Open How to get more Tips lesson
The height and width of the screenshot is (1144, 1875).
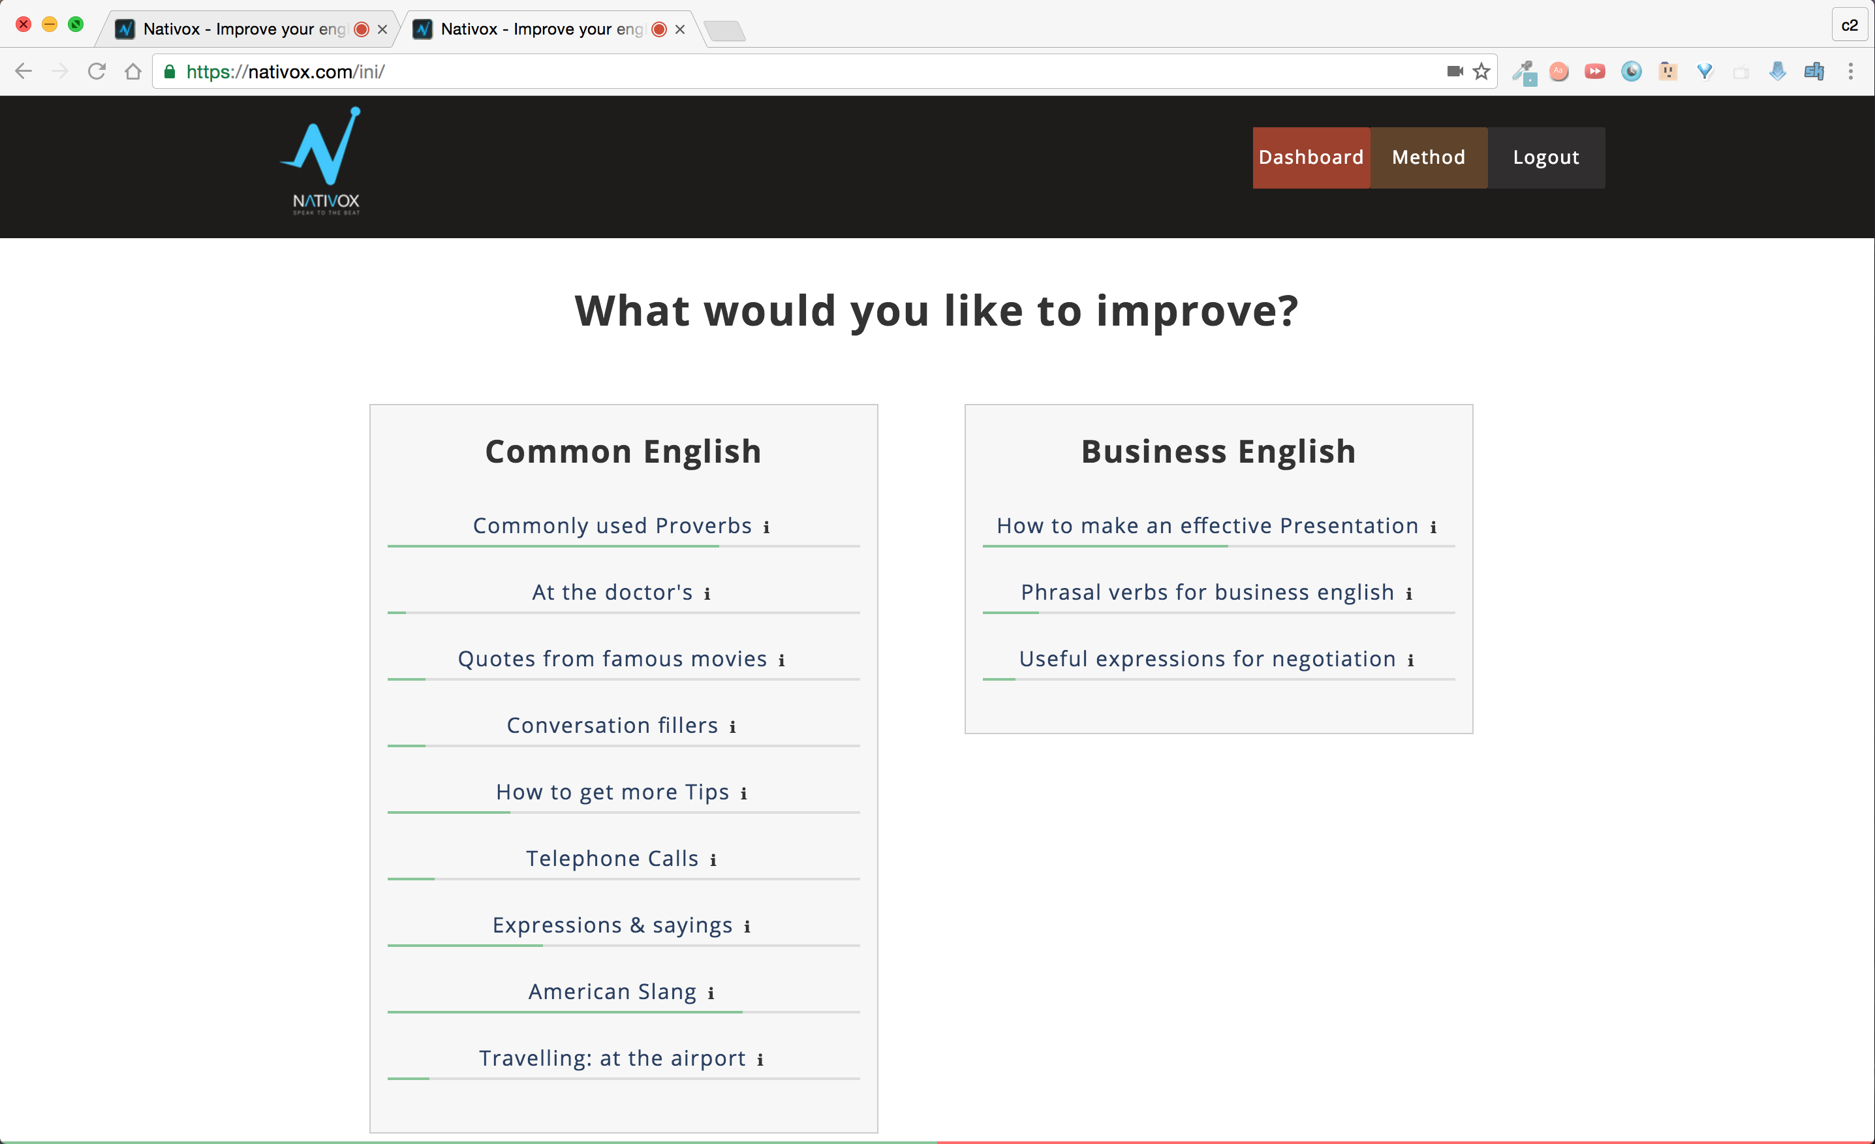(x=612, y=792)
